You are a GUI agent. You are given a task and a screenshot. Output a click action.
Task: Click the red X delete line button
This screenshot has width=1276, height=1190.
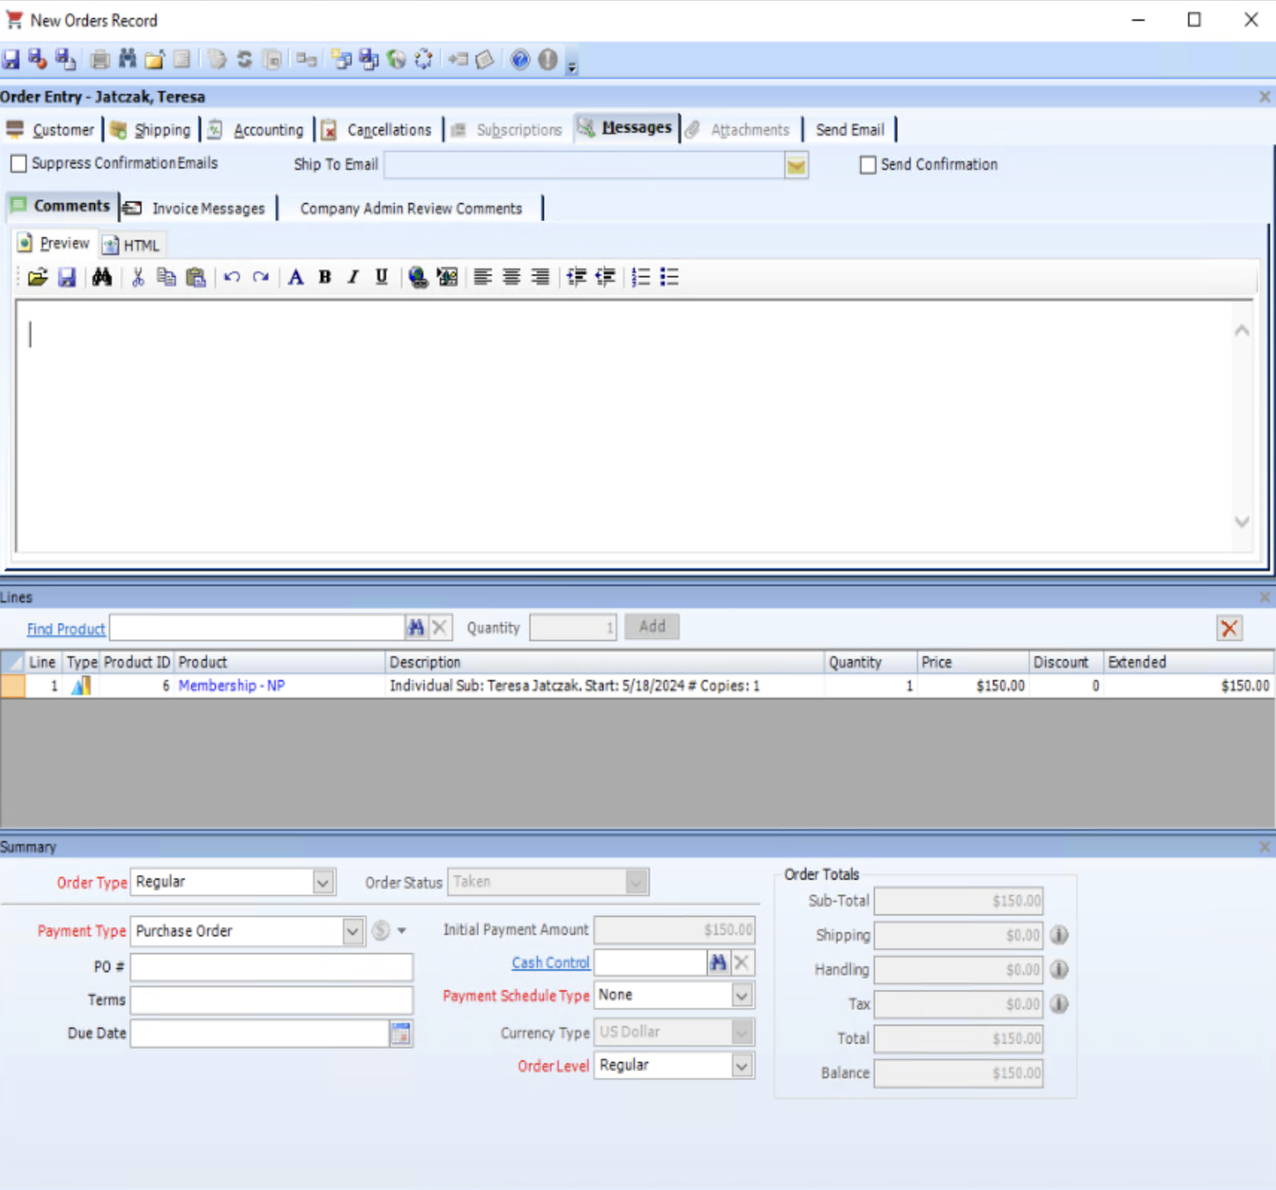pyautogui.click(x=1229, y=628)
